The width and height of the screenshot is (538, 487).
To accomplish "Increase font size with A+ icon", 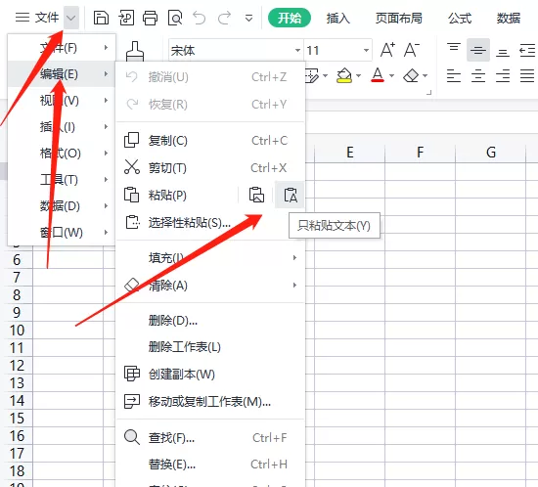I will point(387,50).
